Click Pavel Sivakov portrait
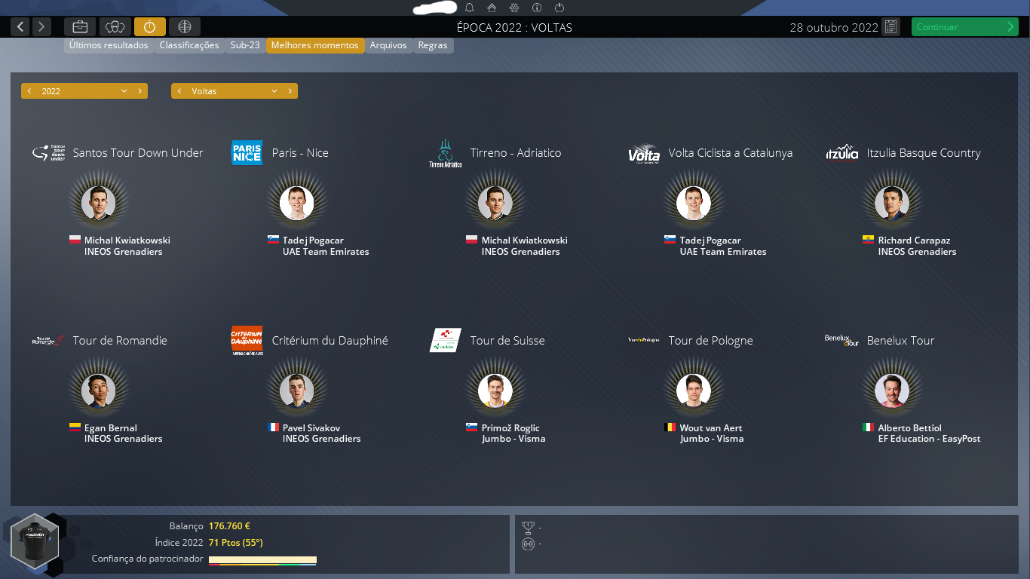The height and width of the screenshot is (579, 1030). click(296, 391)
